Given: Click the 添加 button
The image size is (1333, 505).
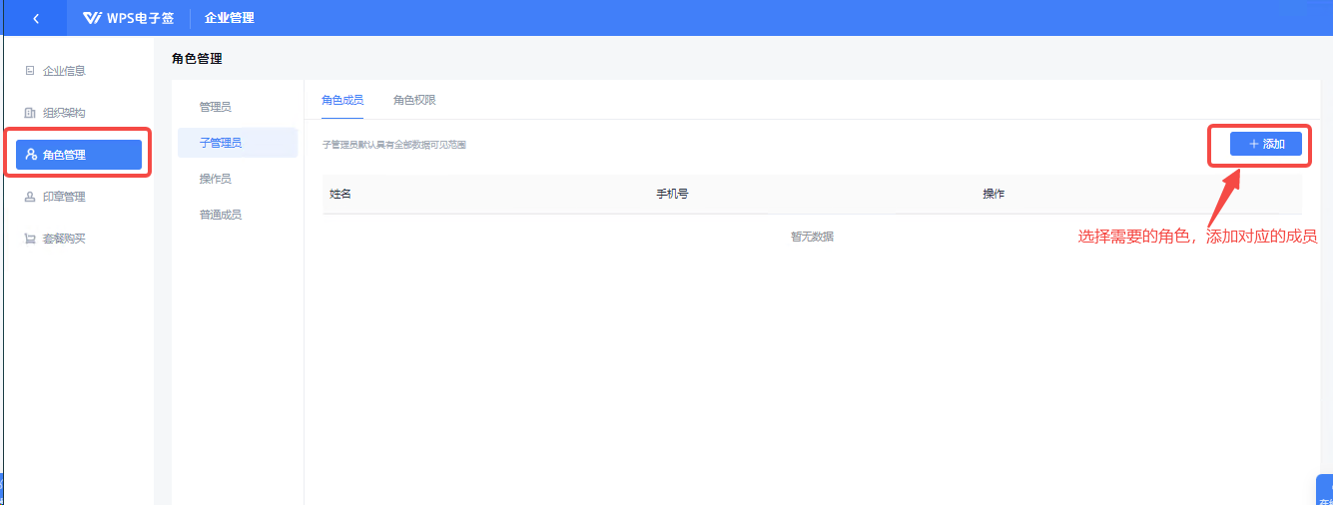Looking at the screenshot, I should tap(1265, 144).
